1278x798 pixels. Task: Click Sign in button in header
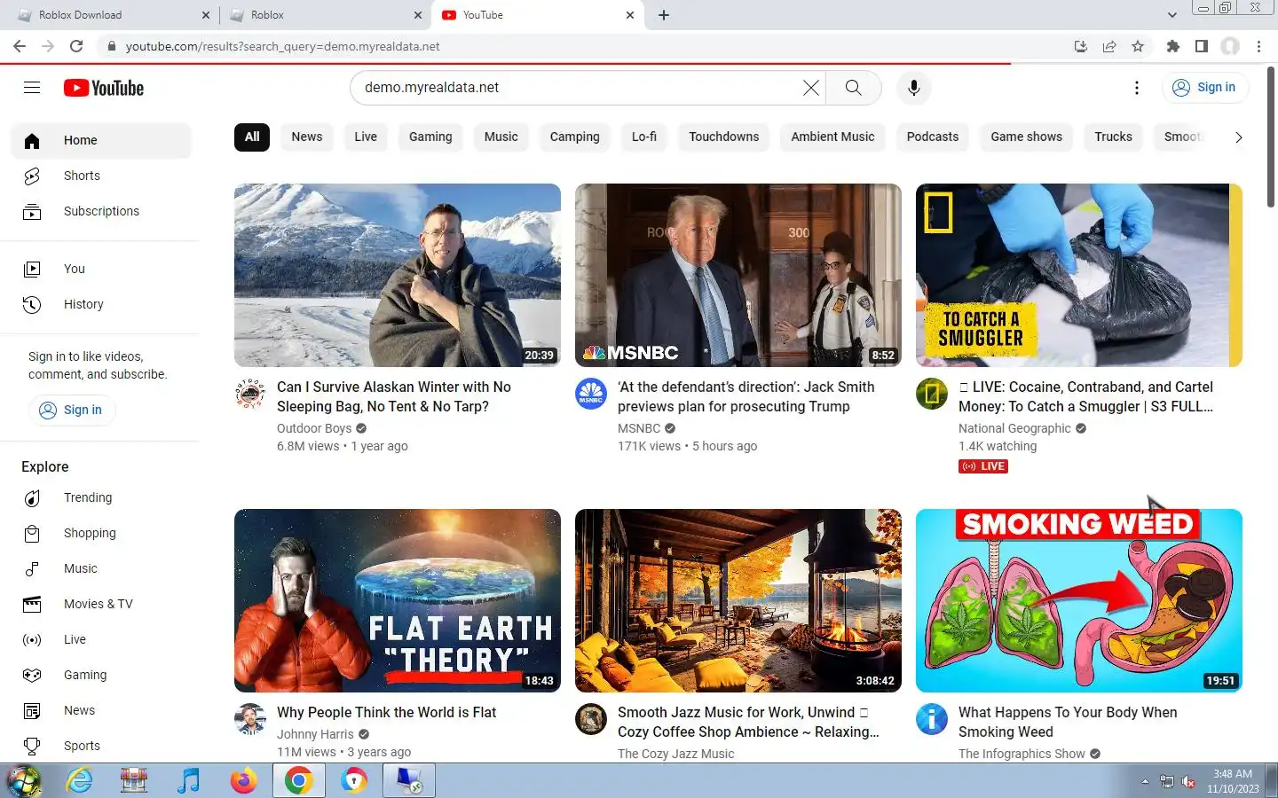point(1204,87)
